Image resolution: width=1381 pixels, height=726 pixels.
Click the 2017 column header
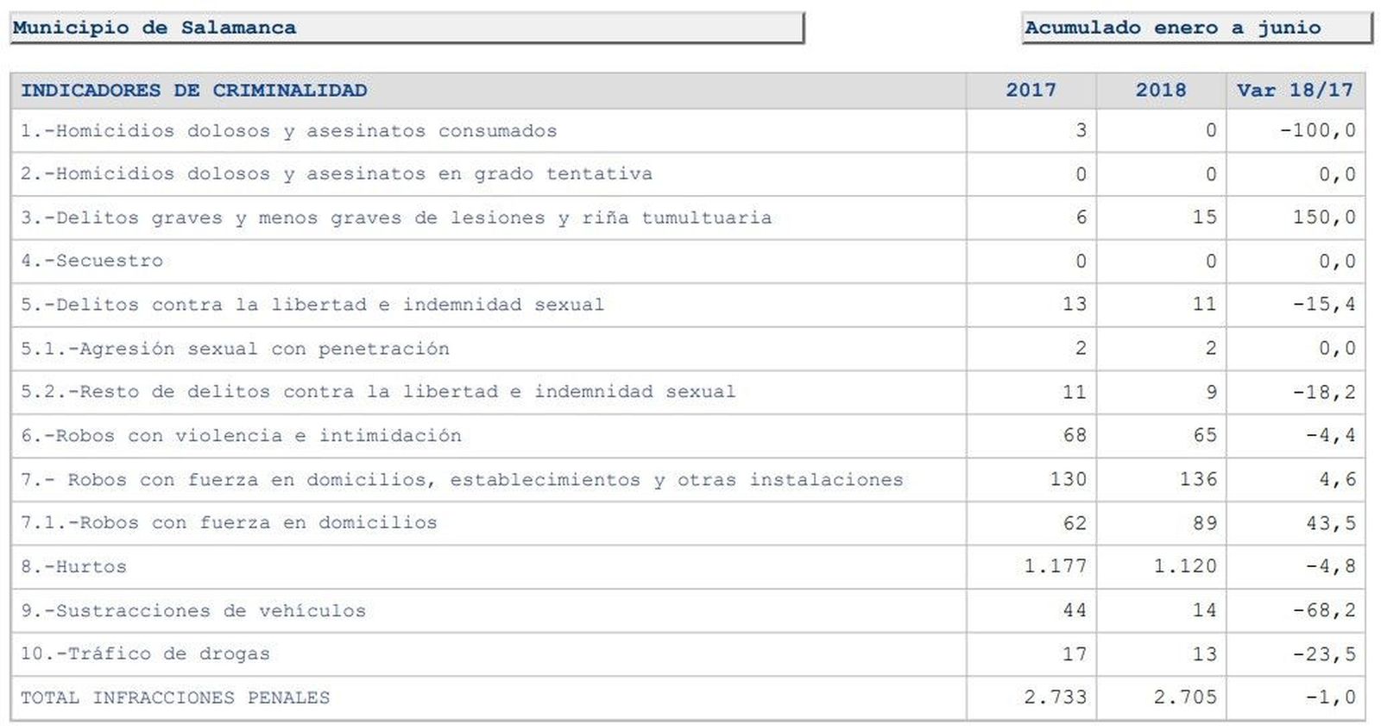pos(1031,90)
